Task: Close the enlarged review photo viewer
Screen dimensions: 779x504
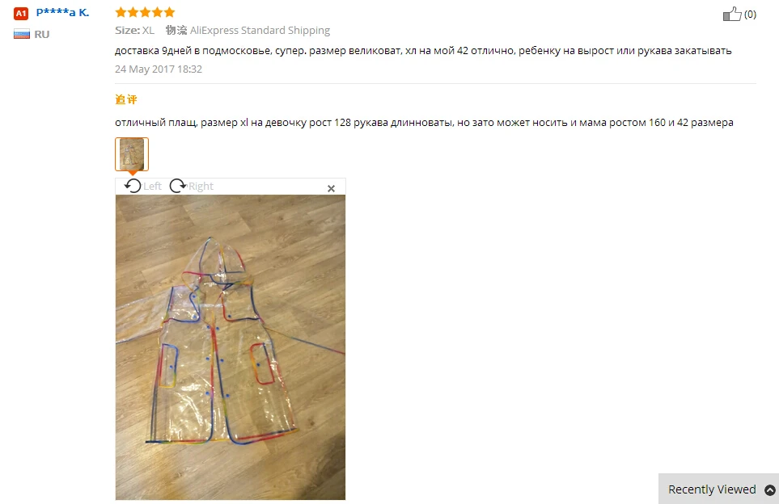Action: coord(332,188)
